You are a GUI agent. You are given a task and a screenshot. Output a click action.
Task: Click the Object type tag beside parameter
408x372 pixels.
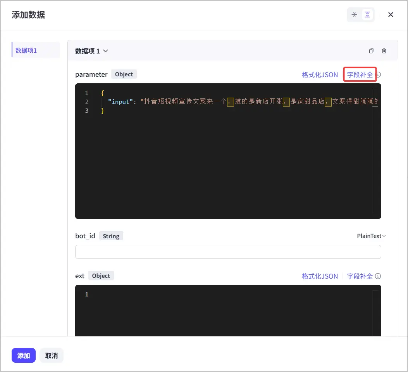click(124, 74)
